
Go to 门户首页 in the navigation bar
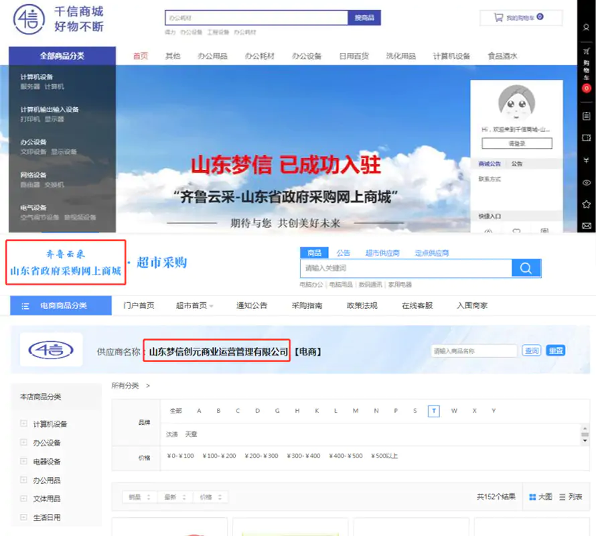point(139,306)
